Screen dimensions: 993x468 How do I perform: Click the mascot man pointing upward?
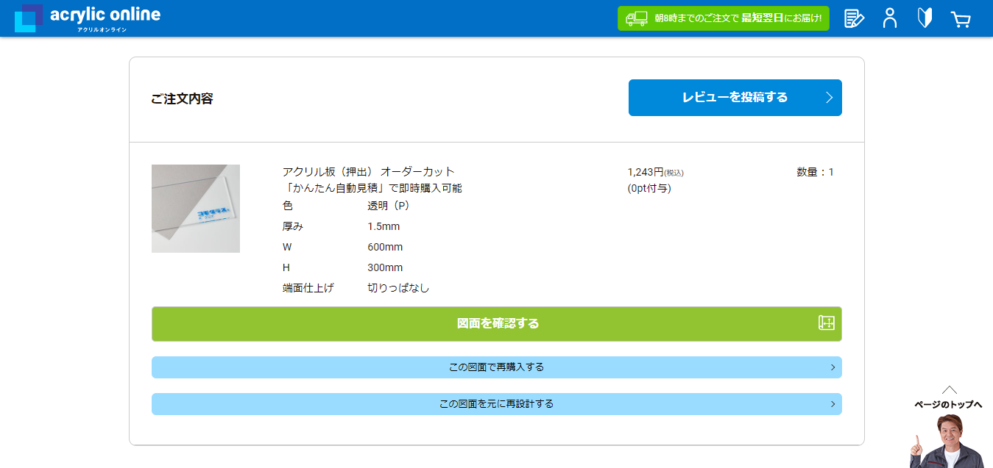click(947, 442)
